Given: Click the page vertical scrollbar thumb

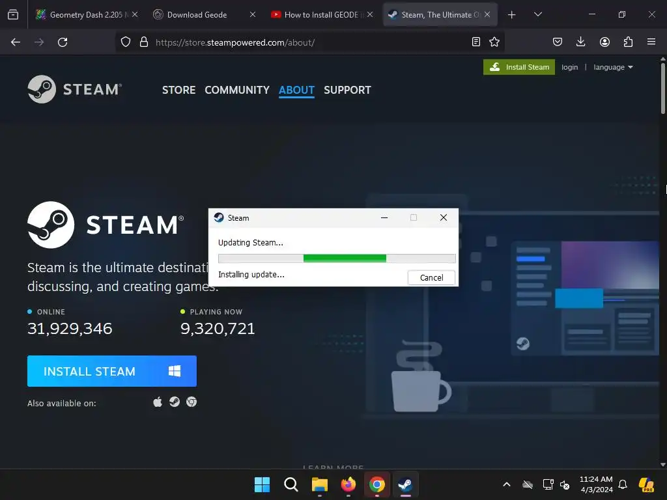Looking at the screenshot, I should [662, 89].
